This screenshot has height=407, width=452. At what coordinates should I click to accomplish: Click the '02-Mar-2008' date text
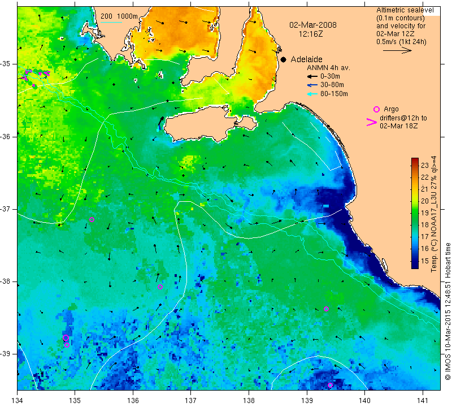[313, 25]
